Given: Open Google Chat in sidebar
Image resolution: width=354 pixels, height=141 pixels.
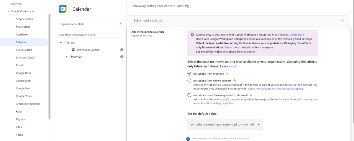Looking at the screenshot, I should tap(23, 73).
